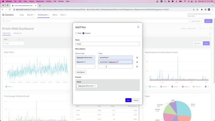Click the blue series color dot in Web Traffic legend

pos(6,87)
